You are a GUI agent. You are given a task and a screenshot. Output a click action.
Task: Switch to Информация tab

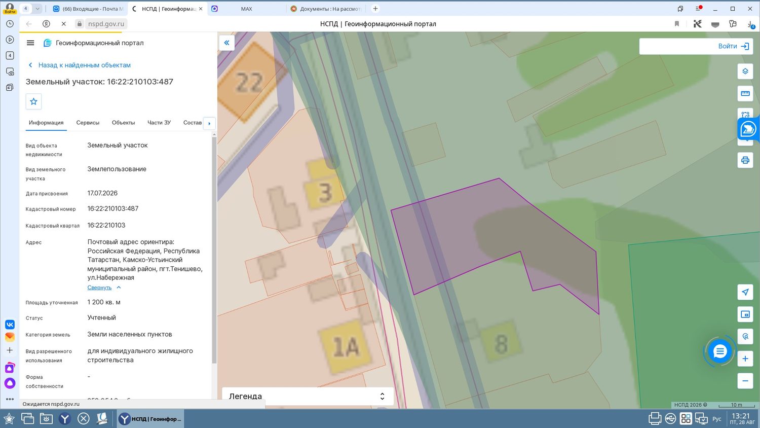(x=46, y=123)
